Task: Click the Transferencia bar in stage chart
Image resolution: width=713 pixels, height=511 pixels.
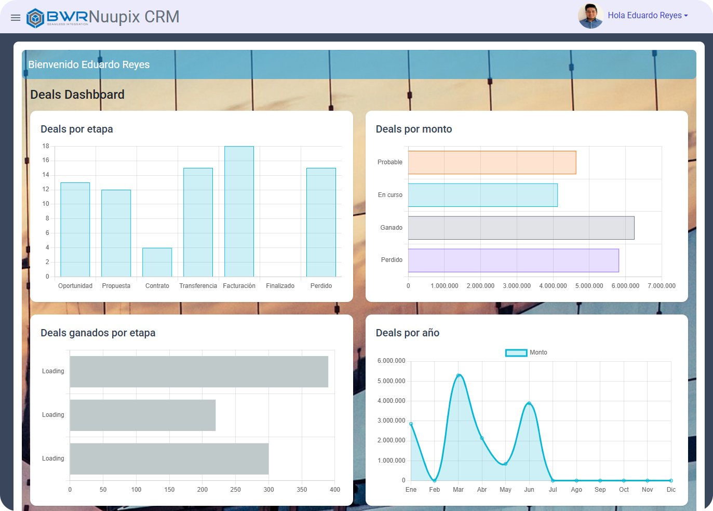Action: [198, 222]
